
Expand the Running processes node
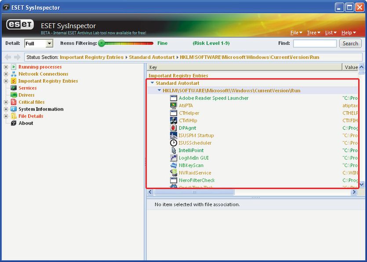[x=6, y=67]
